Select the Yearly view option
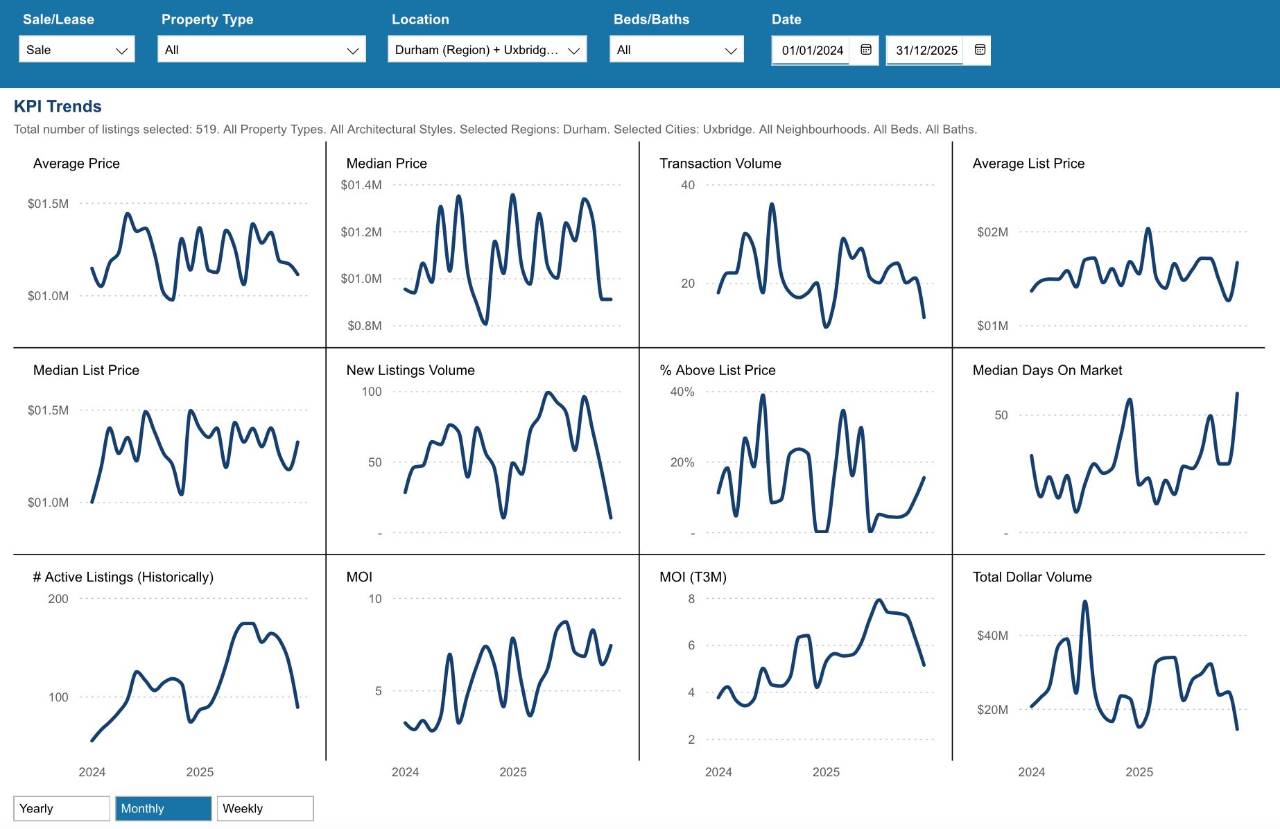1280x829 pixels. point(61,808)
